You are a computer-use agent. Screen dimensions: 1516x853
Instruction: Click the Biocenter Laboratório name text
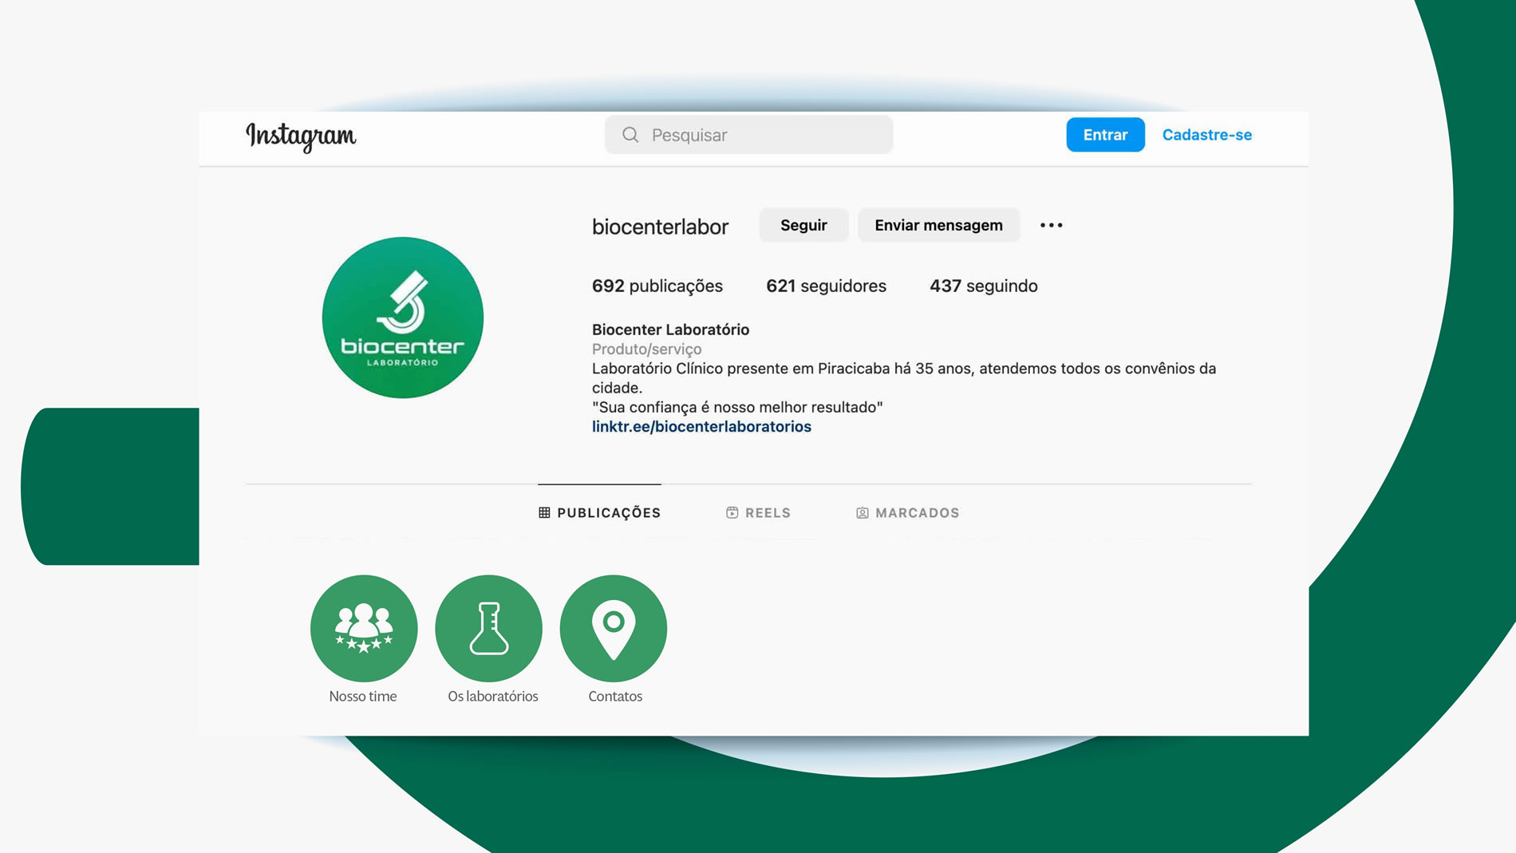click(670, 330)
